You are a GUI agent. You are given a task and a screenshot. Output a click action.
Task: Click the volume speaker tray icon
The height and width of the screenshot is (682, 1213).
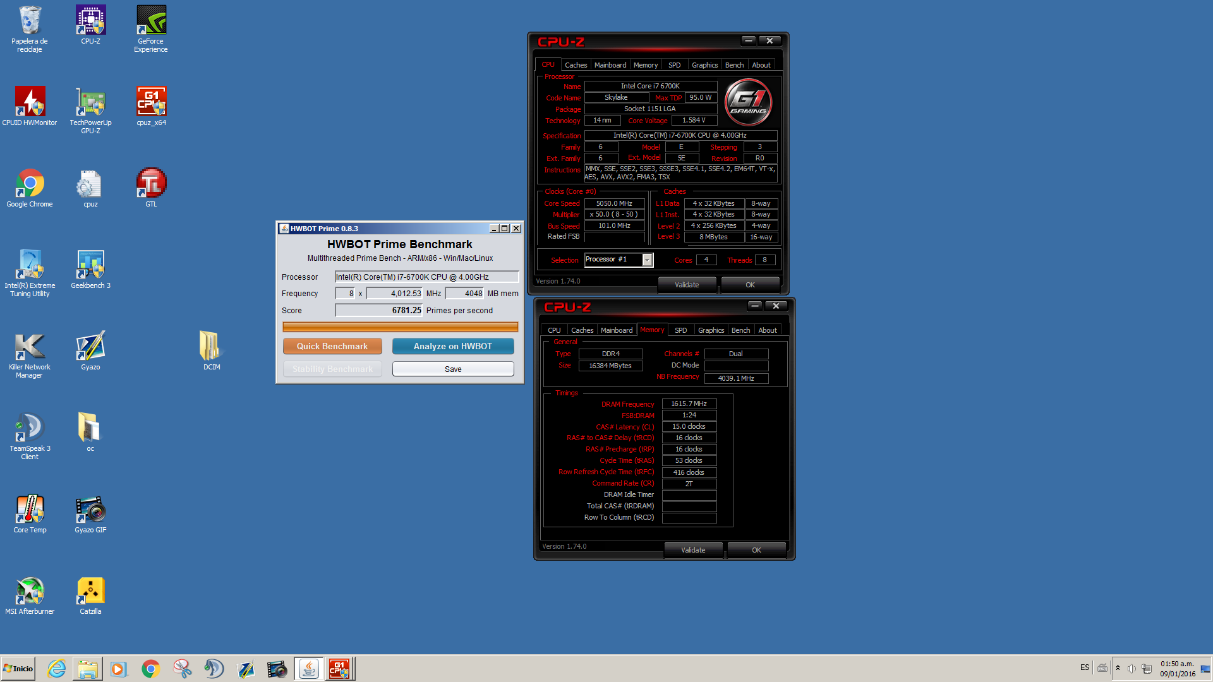[x=1132, y=669]
